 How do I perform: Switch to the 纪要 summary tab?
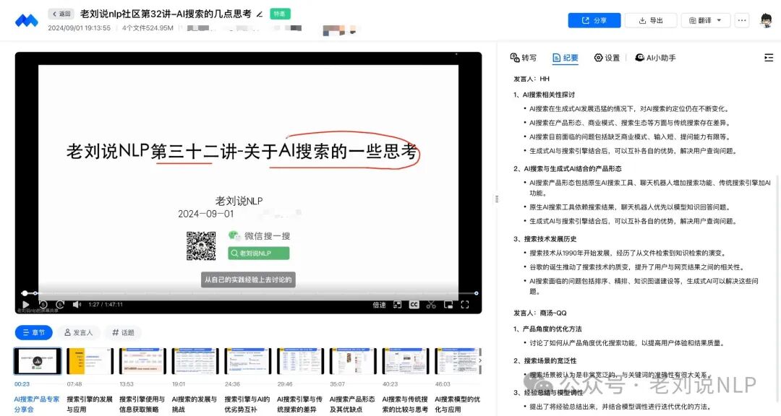click(566, 58)
